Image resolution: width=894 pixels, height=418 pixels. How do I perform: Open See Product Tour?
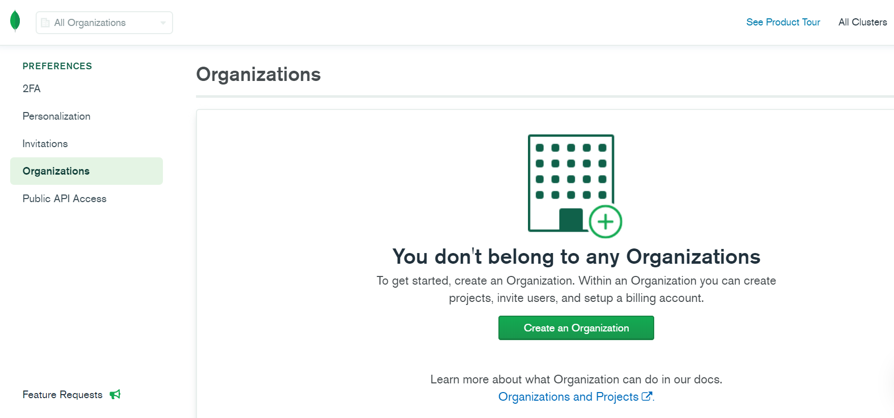click(783, 22)
